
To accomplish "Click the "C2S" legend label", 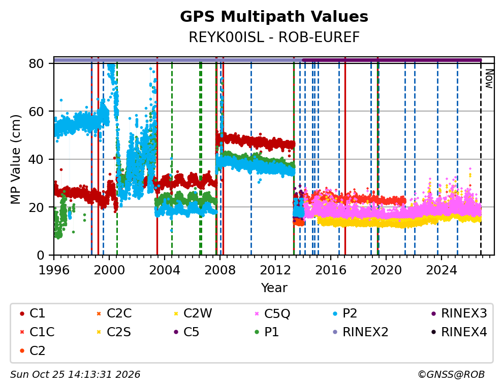I will coord(119,332).
